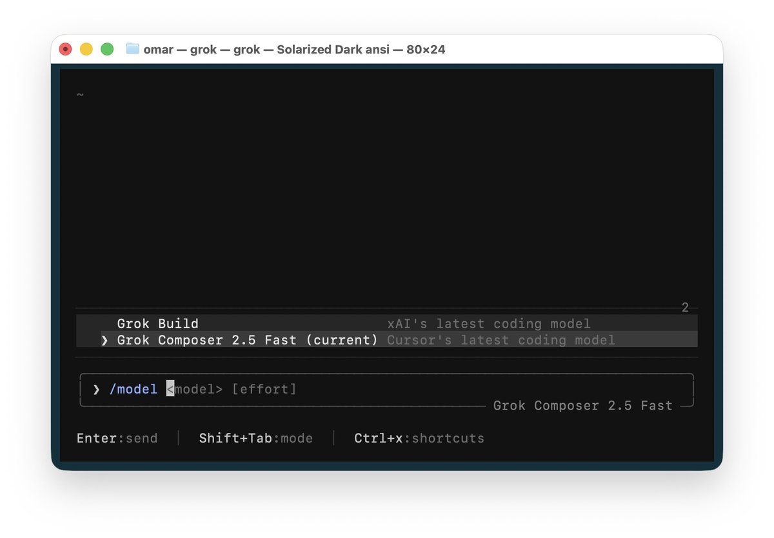Click the Ctrl+x:shortcuts hint

419,438
